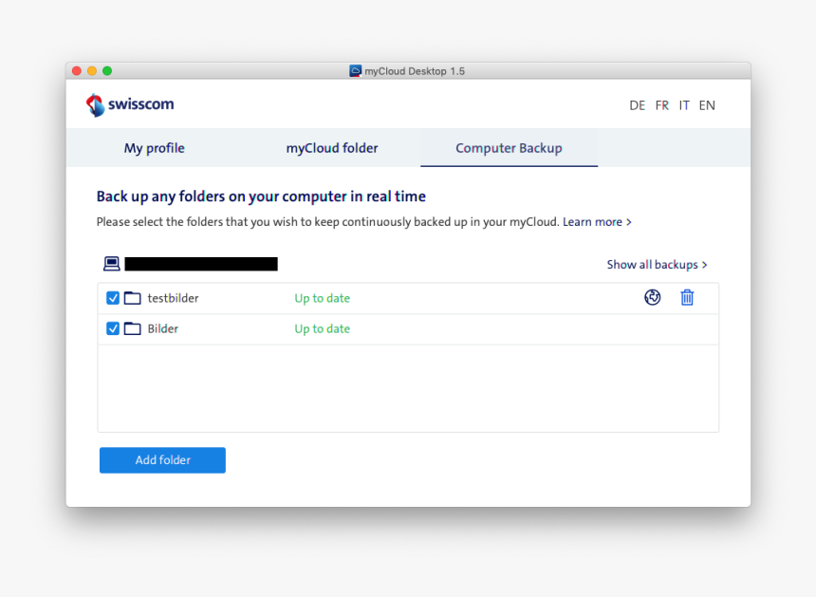This screenshot has width=816, height=597.
Task: Select the Computer Backup tab
Action: point(509,148)
